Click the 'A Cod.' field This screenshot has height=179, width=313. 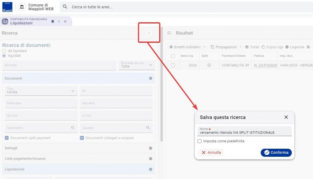click(x=116, y=115)
